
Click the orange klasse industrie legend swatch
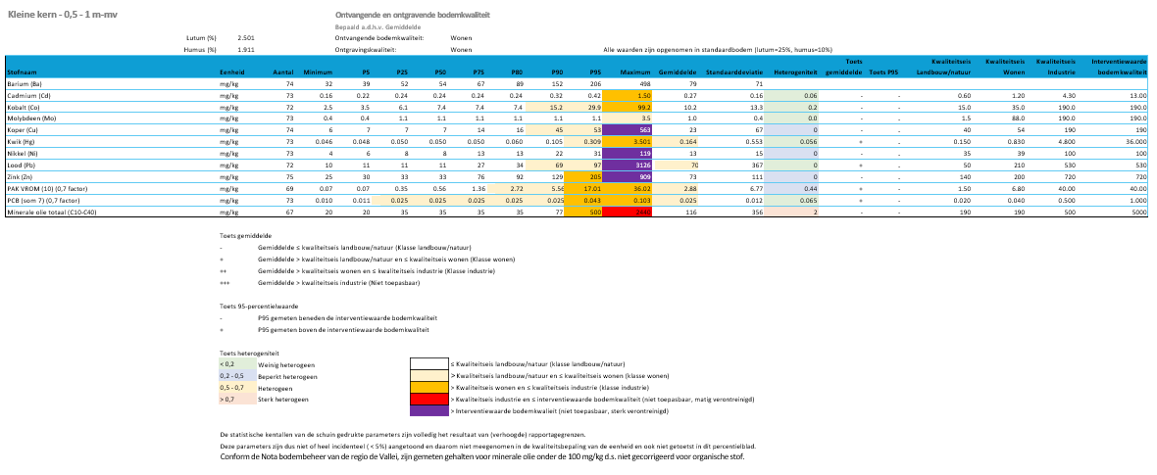[x=428, y=388]
